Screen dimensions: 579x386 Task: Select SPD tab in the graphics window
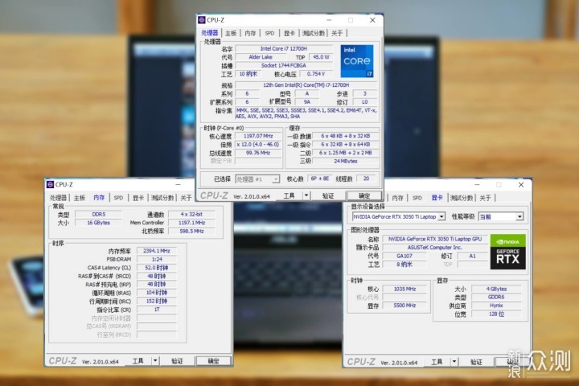point(417,198)
